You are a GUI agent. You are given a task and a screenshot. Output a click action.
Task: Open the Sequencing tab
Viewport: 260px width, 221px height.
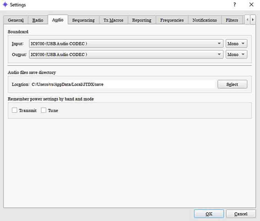point(83,20)
